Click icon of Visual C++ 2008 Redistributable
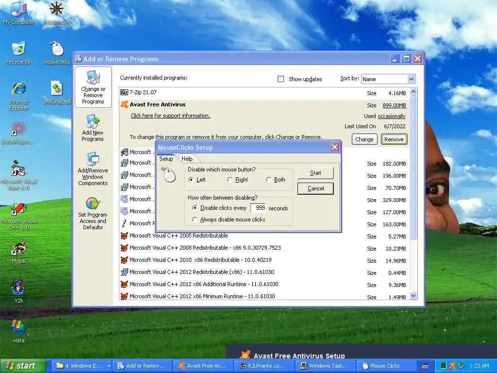This screenshot has height=373, width=497. (x=124, y=248)
